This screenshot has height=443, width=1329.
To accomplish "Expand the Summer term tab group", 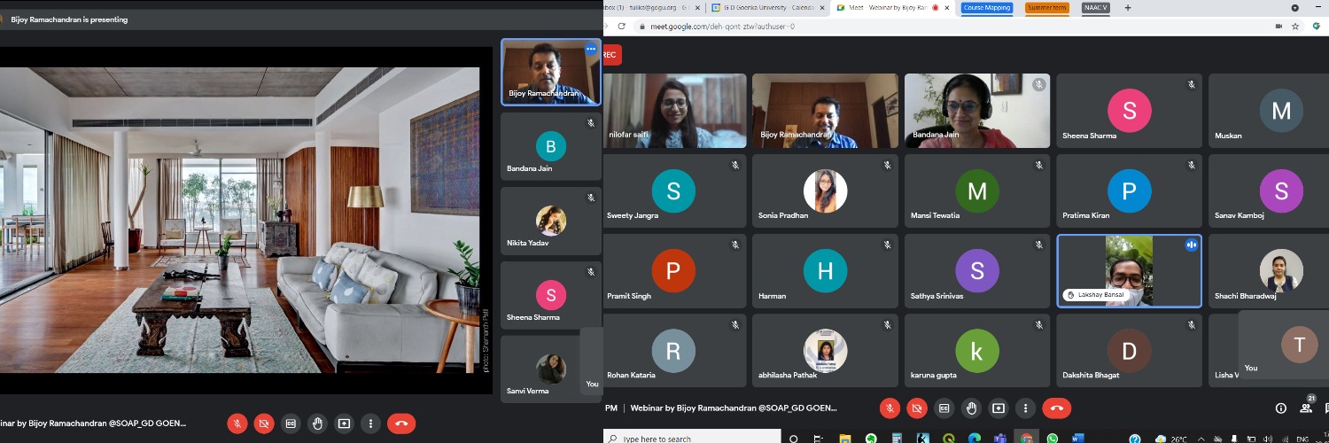I will point(1046,8).
